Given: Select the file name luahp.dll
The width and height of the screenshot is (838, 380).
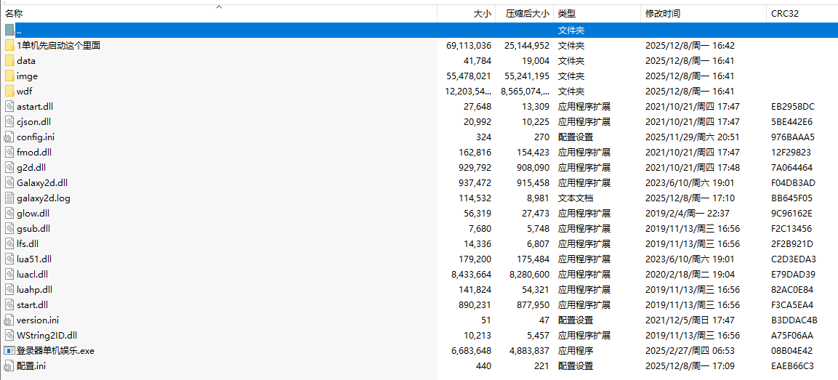Looking at the screenshot, I should click(x=34, y=290).
